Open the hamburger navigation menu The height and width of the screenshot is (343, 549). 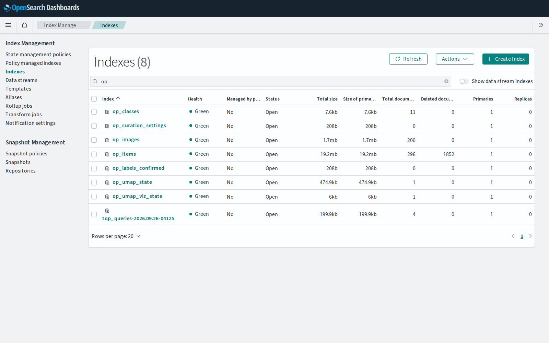pos(8,25)
